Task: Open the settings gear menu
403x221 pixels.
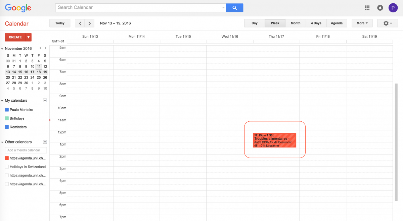Action: [x=387, y=23]
